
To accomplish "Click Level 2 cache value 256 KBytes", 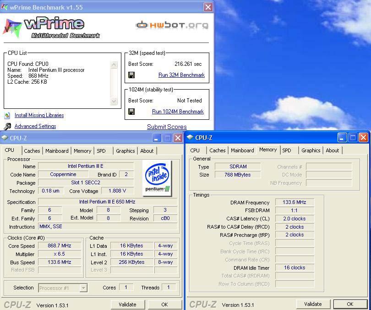I will click(x=131, y=262).
